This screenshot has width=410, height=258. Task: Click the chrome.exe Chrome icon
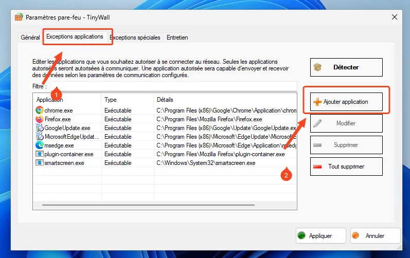(x=40, y=110)
